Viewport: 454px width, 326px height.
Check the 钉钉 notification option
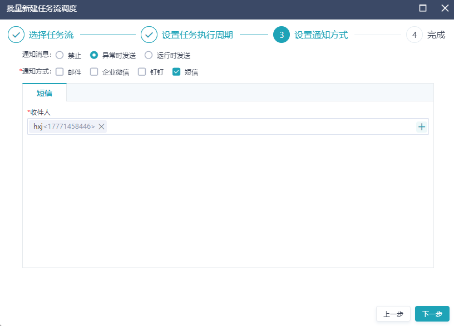(x=141, y=71)
